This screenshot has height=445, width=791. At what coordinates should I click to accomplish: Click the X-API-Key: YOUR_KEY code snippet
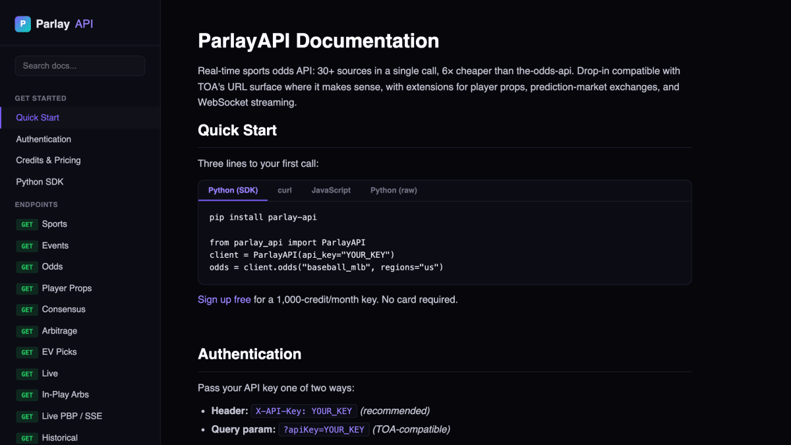tap(304, 411)
